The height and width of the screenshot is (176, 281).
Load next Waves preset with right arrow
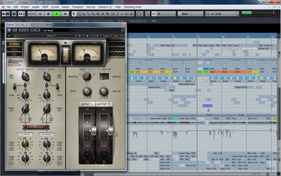87,36
